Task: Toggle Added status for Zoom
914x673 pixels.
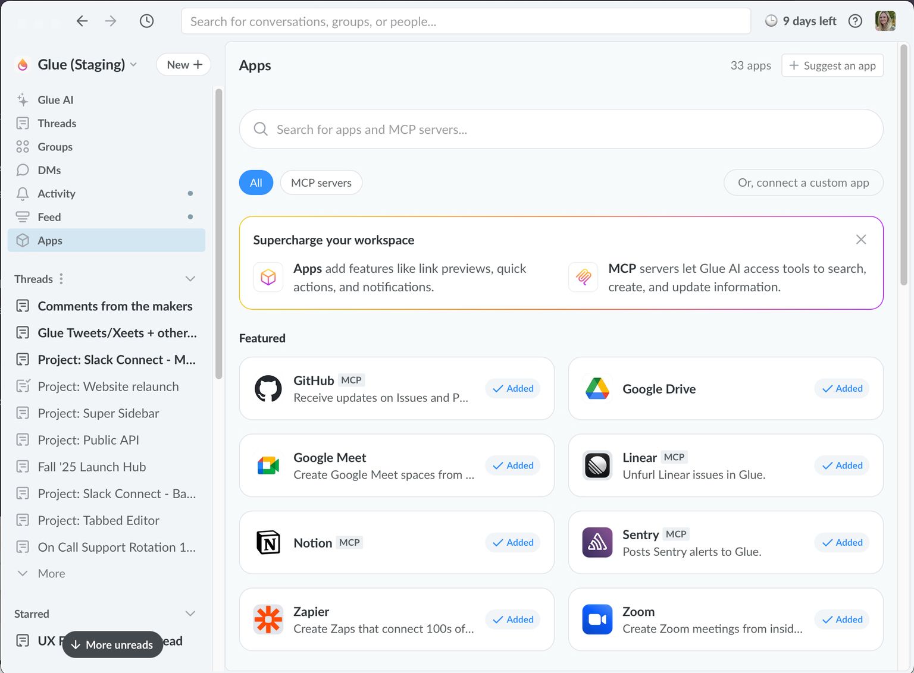Action: 842,619
